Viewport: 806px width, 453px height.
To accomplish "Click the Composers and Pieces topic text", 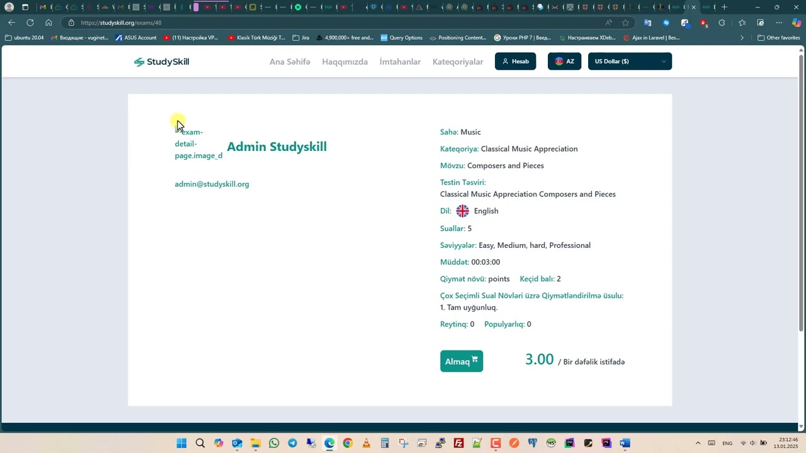I will (505, 165).
